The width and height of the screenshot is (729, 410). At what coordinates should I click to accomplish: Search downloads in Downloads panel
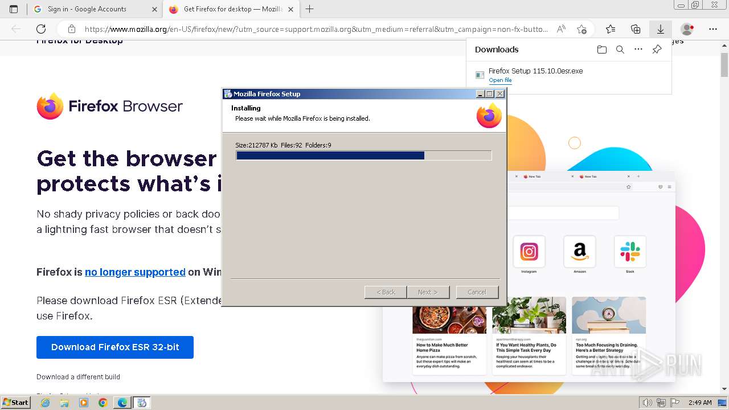[620, 50]
